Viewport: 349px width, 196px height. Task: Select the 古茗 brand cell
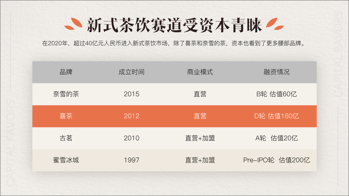pos(66,138)
